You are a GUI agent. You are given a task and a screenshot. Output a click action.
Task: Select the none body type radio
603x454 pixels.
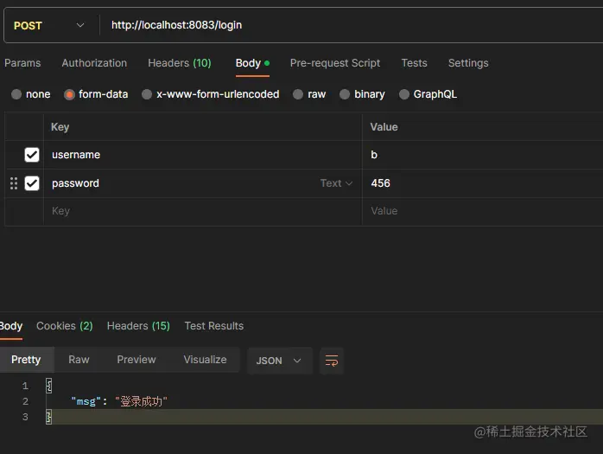[16, 94]
